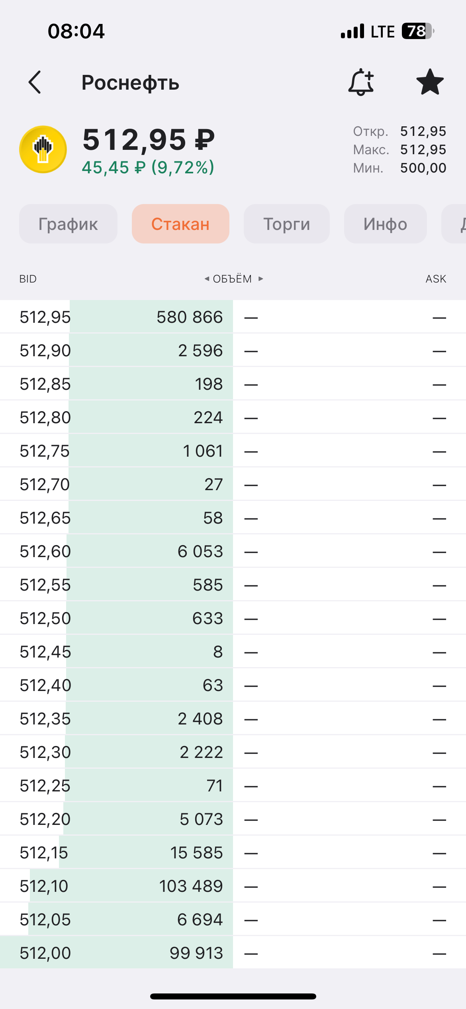Toggle the favorite star icon

click(x=430, y=82)
